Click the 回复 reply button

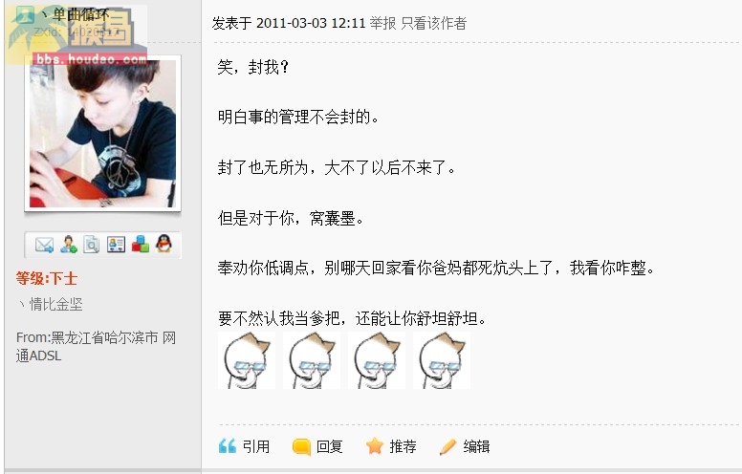[x=317, y=446]
